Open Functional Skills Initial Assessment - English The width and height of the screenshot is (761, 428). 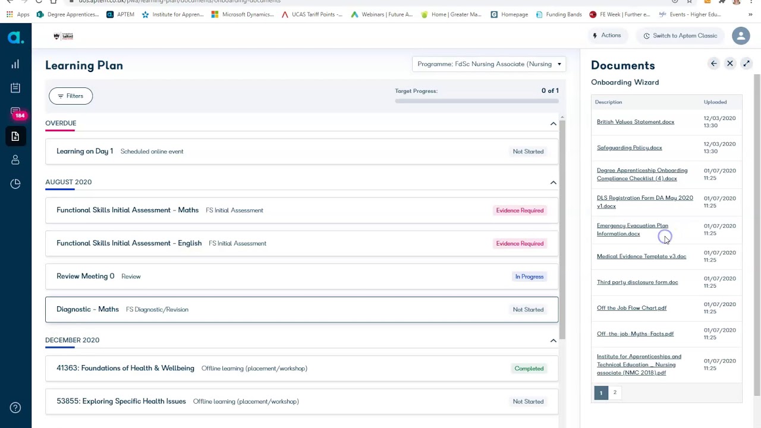pyautogui.click(x=301, y=243)
